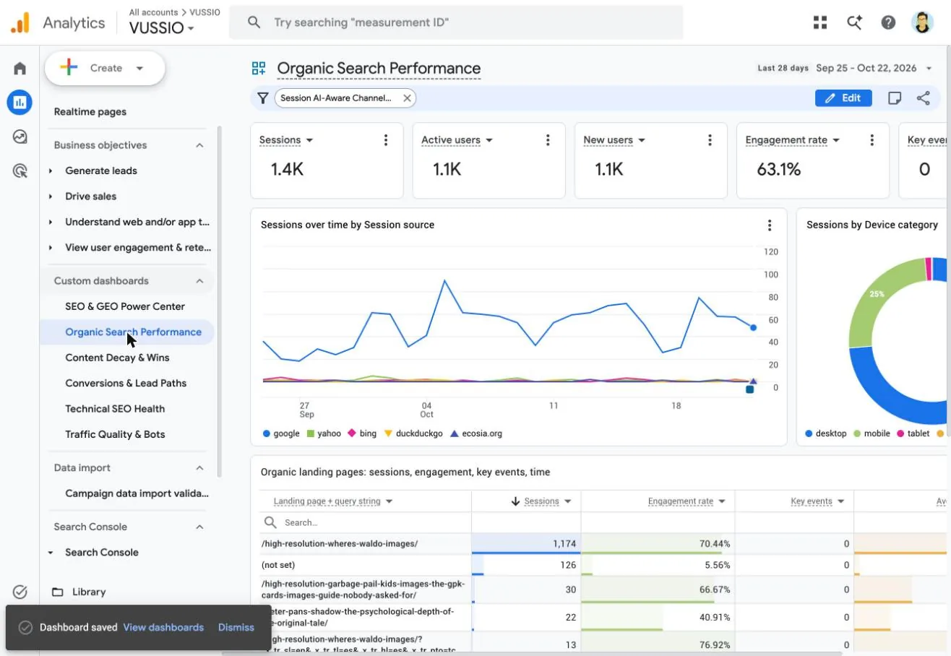Open the AI insights sparkle search icon
Screen dimensions: 951x656
click(x=854, y=22)
